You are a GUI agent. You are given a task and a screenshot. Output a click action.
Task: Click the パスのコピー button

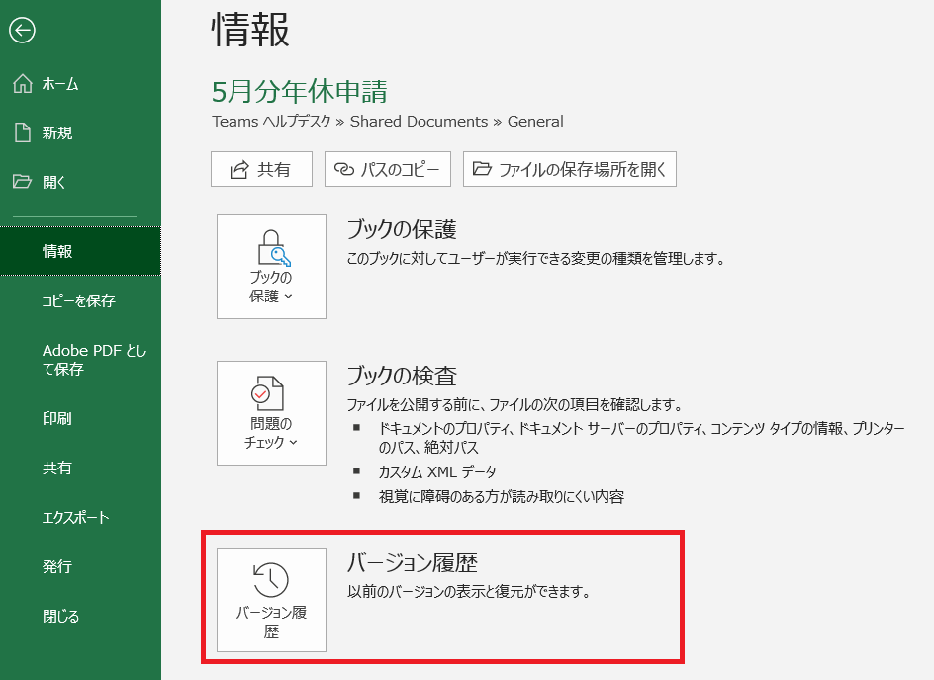coord(388,169)
